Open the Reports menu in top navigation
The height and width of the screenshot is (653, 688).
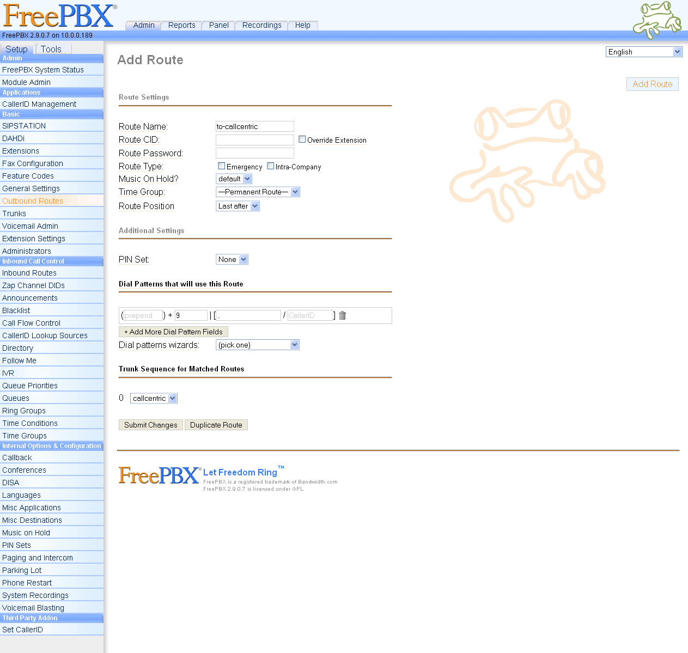coord(181,25)
